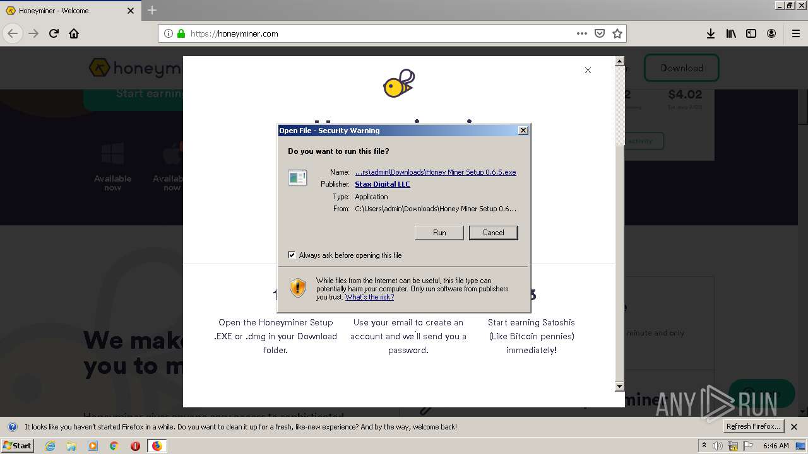Open the Firefox hamburger menu
Image resolution: width=808 pixels, height=454 pixels.
click(795, 33)
